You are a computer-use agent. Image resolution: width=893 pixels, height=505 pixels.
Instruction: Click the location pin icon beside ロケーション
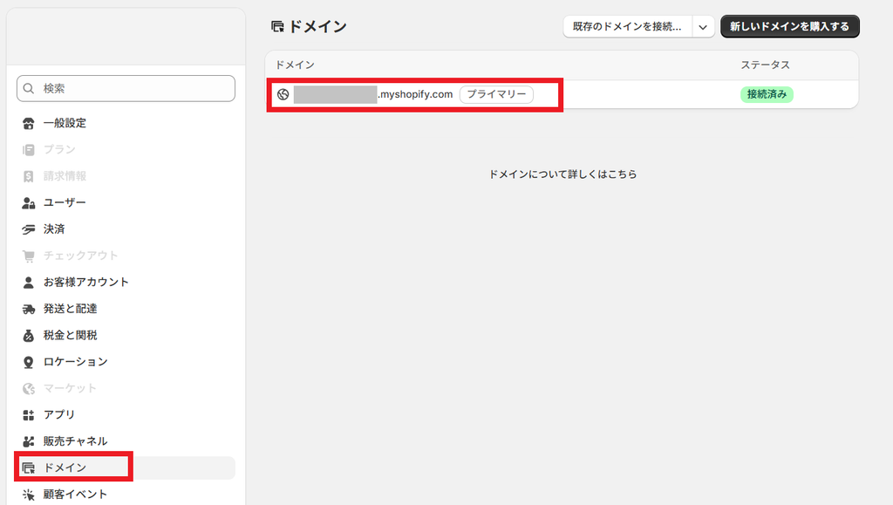coord(29,362)
